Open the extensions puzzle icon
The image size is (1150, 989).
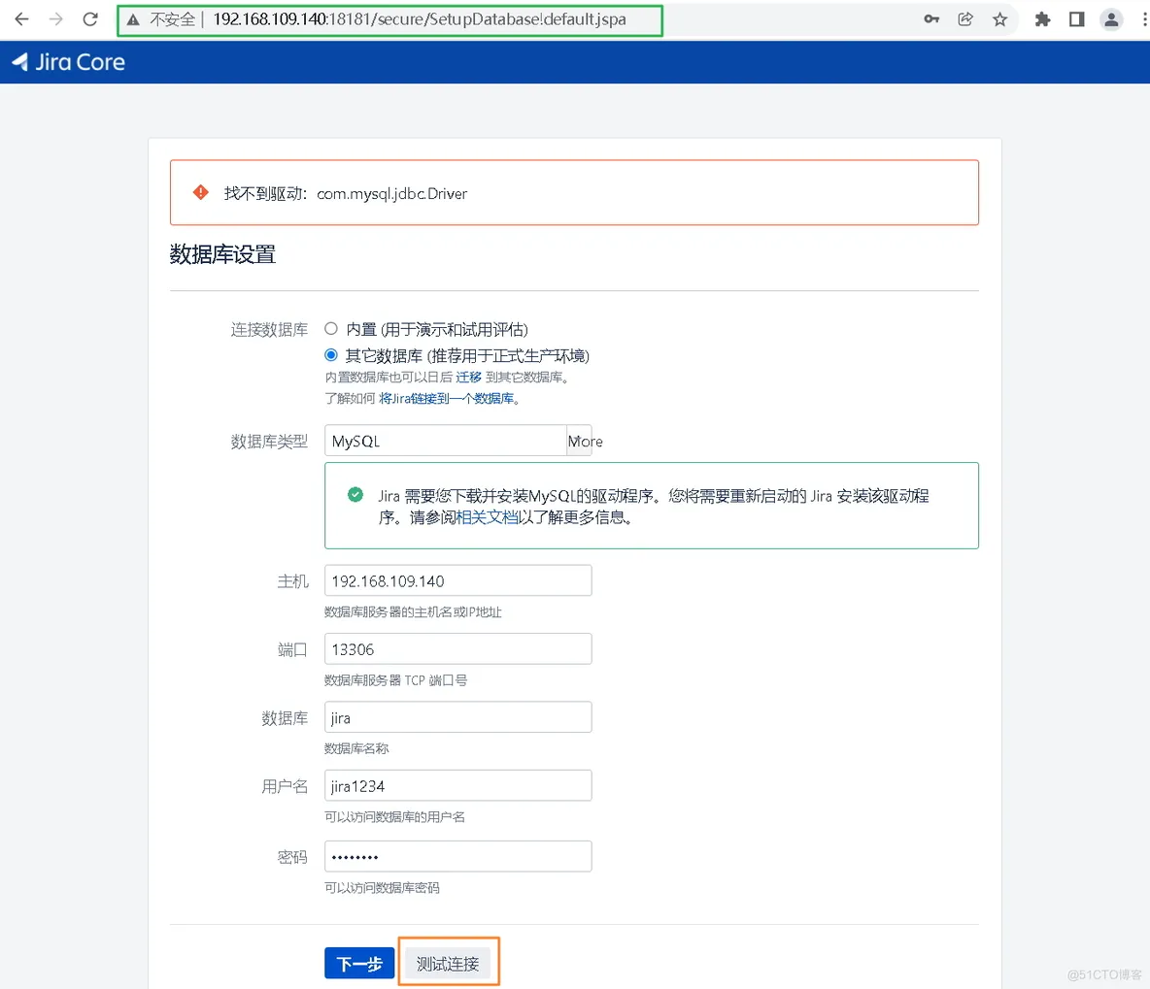[x=1042, y=19]
